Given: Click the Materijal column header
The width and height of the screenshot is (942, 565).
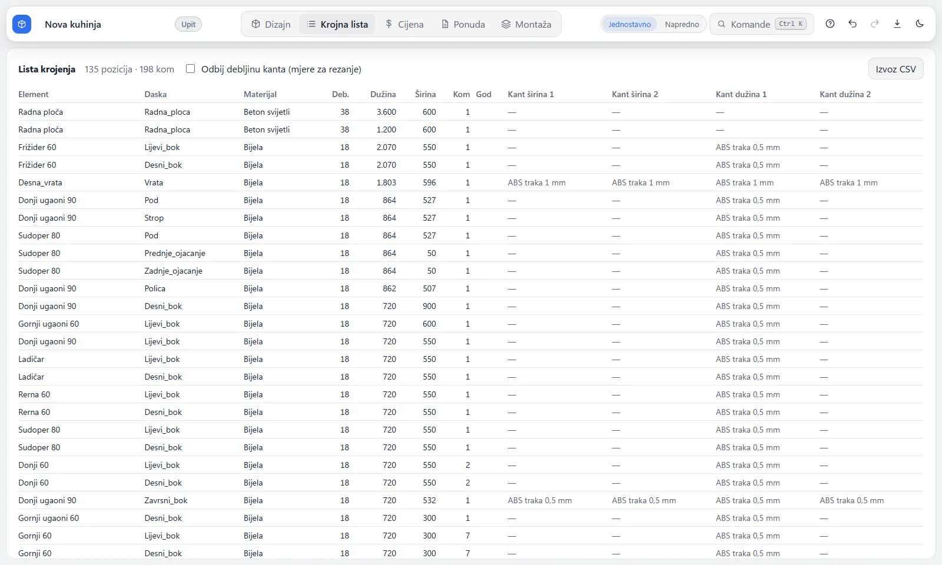Looking at the screenshot, I should (x=260, y=94).
